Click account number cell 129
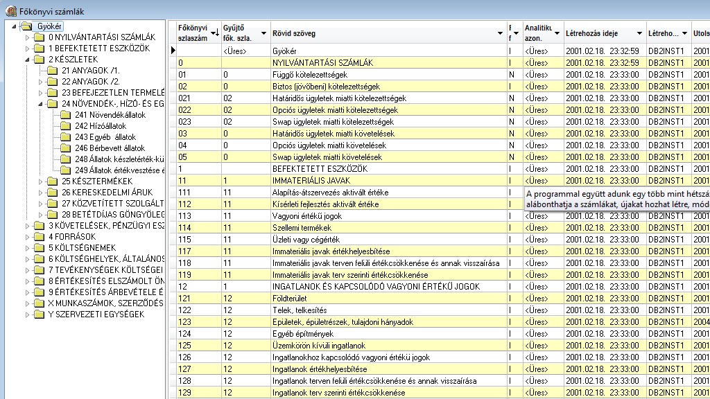This screenshot has width=710, height=399. point(199,392)
